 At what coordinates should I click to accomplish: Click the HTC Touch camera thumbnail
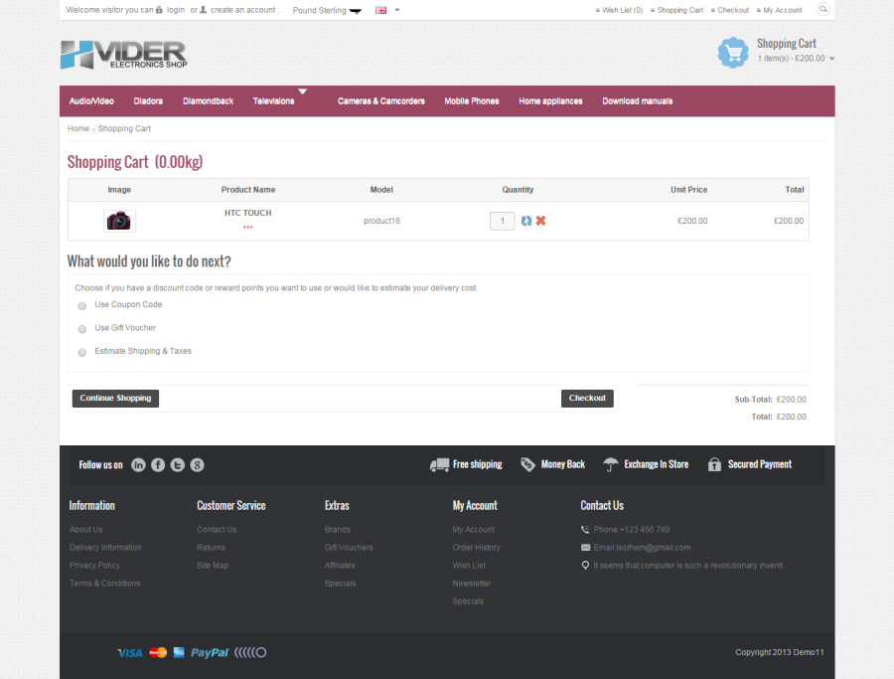pos(119,221)
